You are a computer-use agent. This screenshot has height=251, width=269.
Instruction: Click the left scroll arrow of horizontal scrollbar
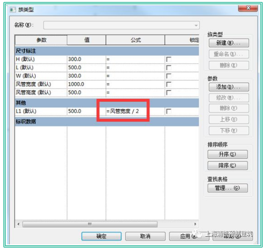tap(18, 224)
